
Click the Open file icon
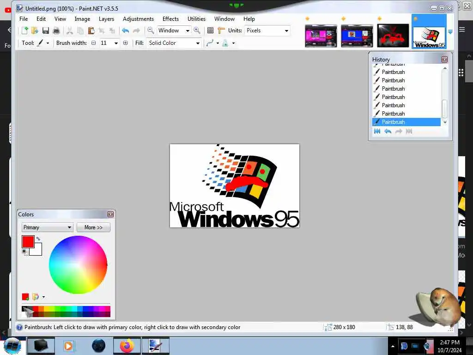point(35,30)
